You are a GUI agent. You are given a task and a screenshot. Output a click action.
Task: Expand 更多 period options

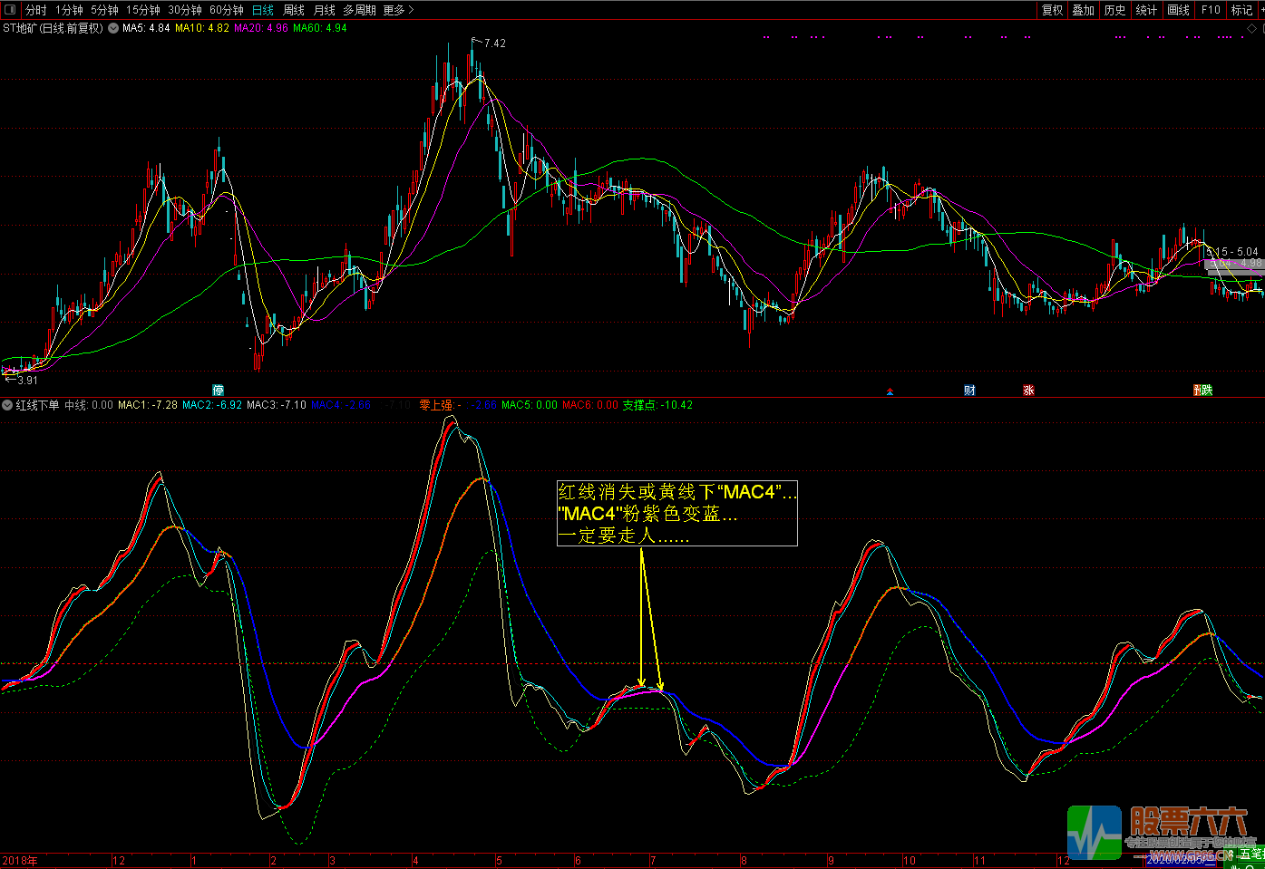tap(398, 10)
